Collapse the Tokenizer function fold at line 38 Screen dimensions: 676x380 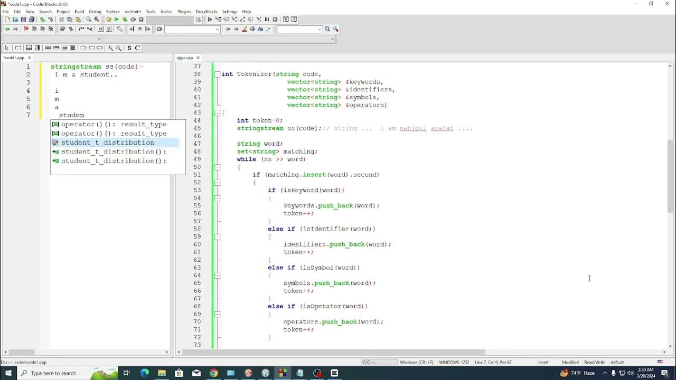click(x=217, y=74)
